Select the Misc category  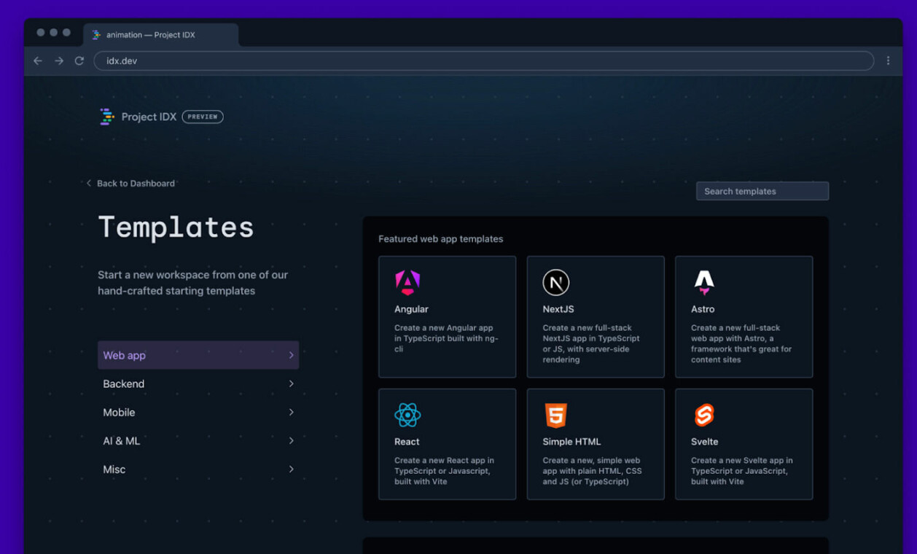(x=198, y=469)
